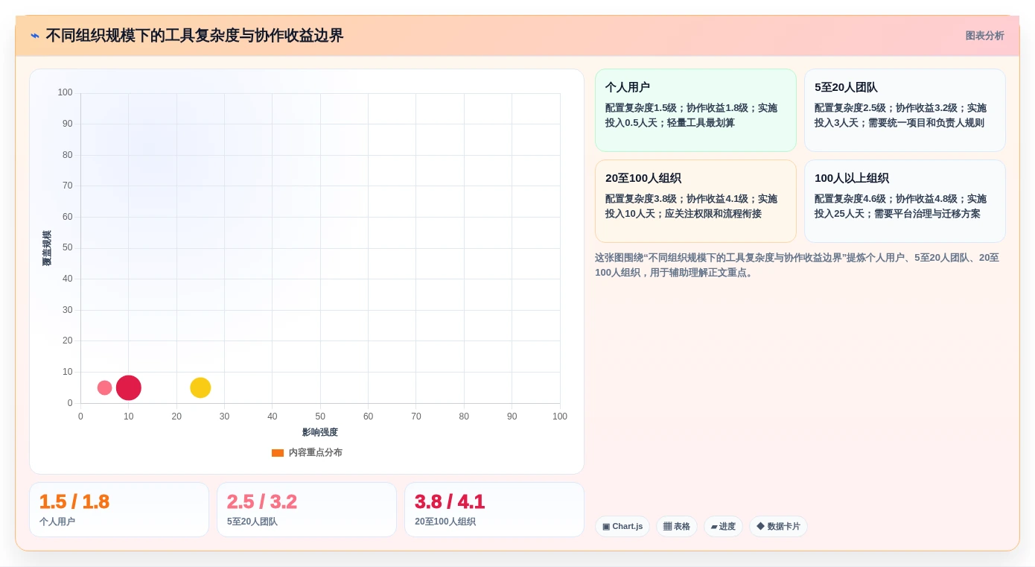Viewport: 1035px width, 567px height.
Task: Open the 个人用户 info card
Action: 695,110
